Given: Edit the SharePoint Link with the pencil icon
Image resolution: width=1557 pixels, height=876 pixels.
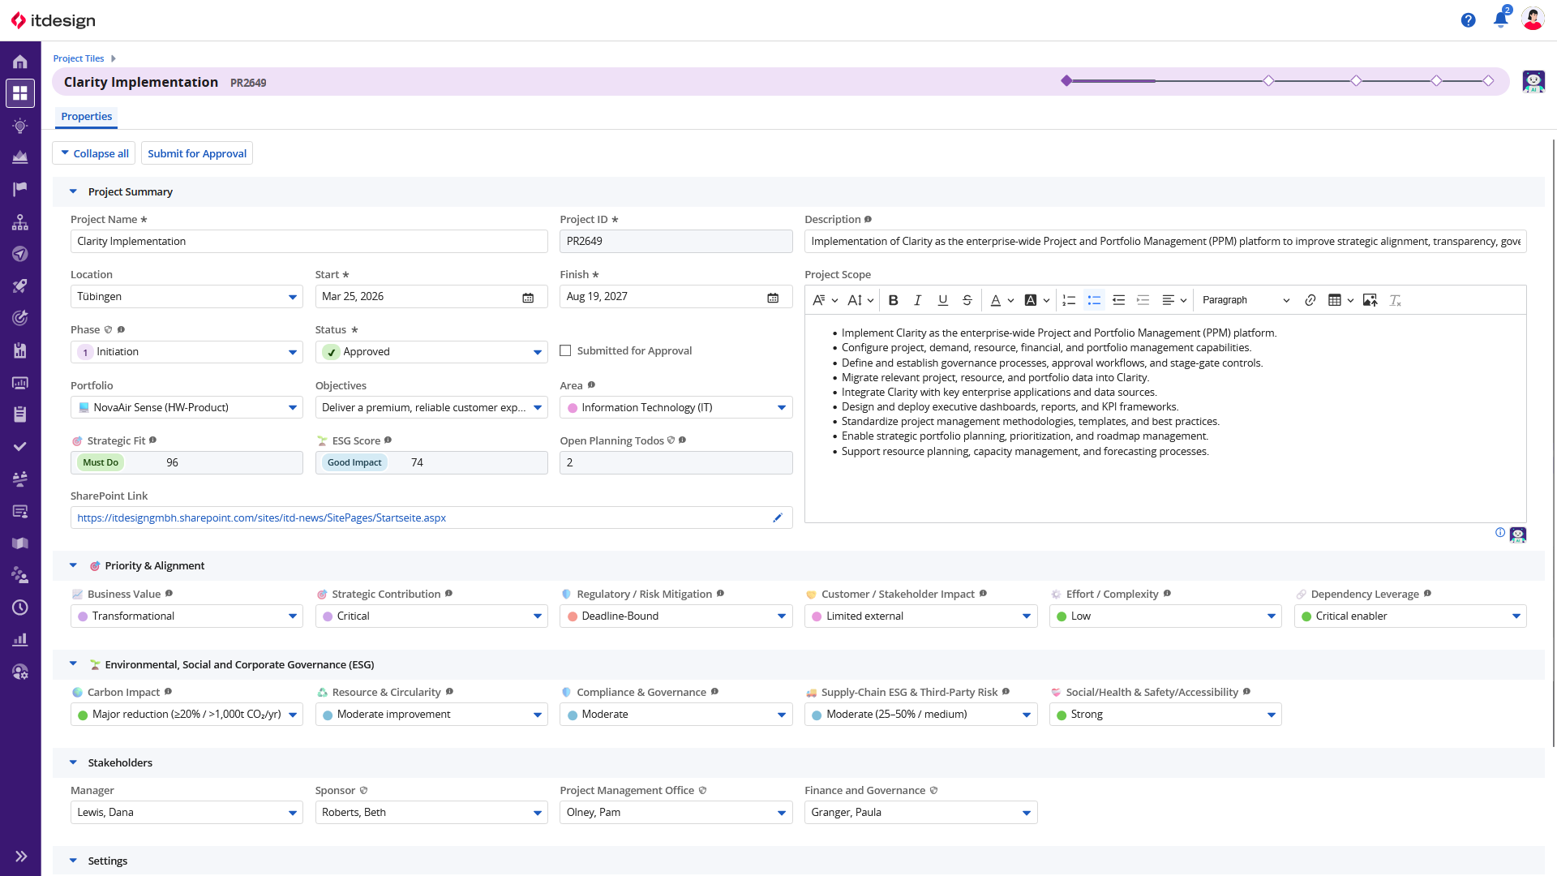Looking at the screenshot, I should (777, 517).
